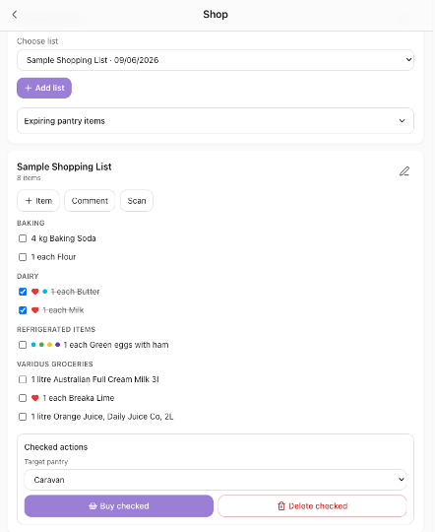Click the cyan dot on Green eggs with ham
The height and width of the screenshot is (532, 435).
coord(33,345)
